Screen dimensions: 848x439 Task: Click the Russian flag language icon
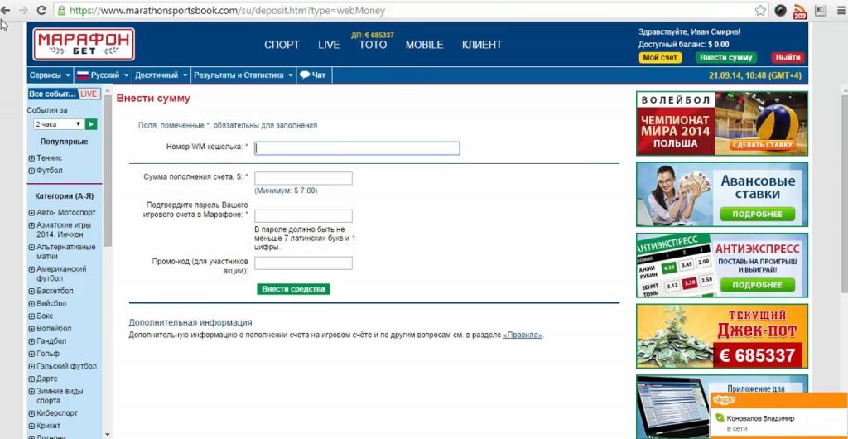coord(83,75)
